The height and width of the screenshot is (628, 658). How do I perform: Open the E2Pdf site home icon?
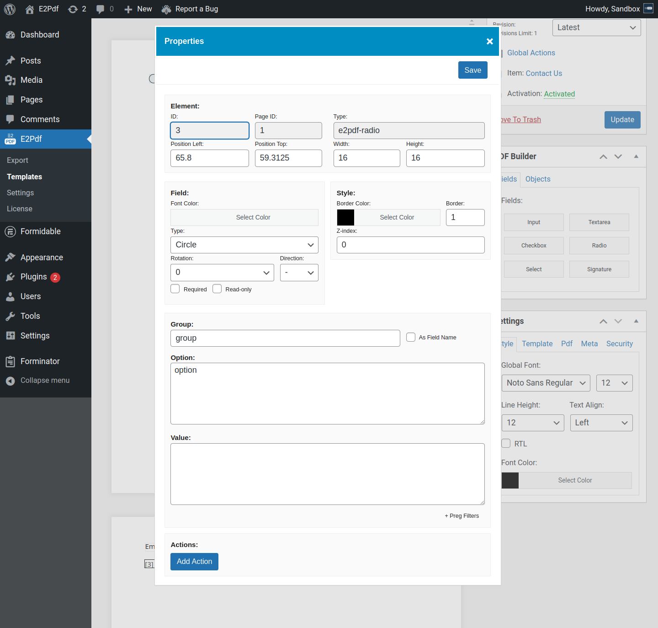point(30,9)
